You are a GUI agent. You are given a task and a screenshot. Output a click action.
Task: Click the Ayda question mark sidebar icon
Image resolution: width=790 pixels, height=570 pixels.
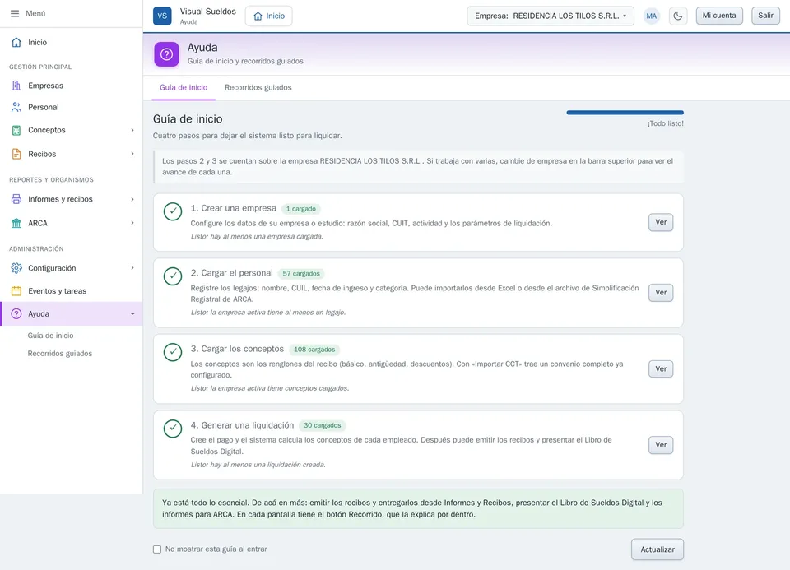tap(16, 313)
